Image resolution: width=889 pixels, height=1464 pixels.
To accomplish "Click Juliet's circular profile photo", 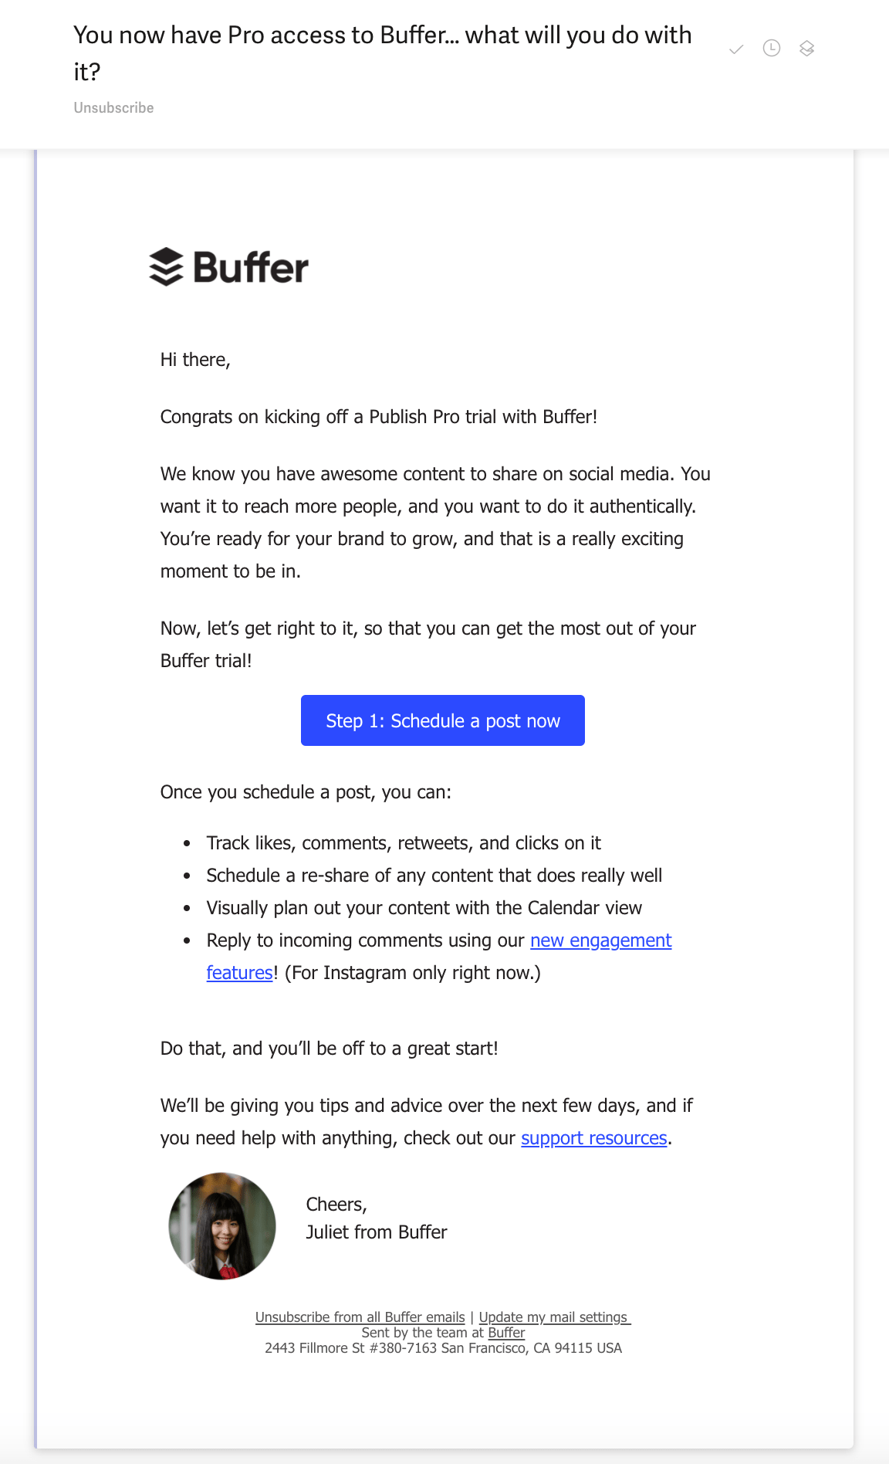I will point(221,1225).
